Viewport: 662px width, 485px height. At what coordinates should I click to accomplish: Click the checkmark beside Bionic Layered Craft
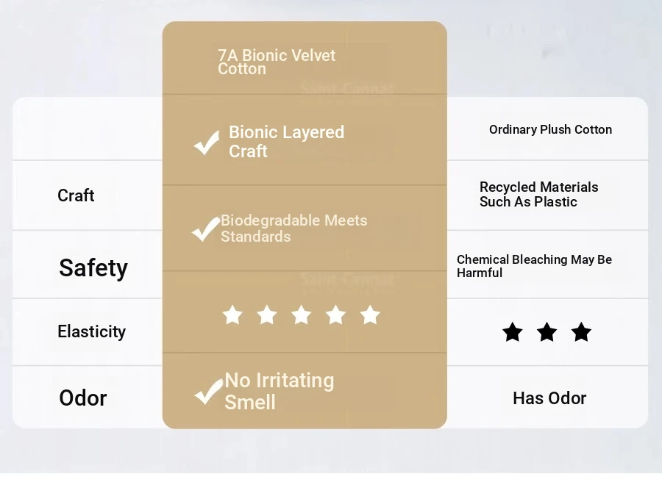[x=207, y=142]
